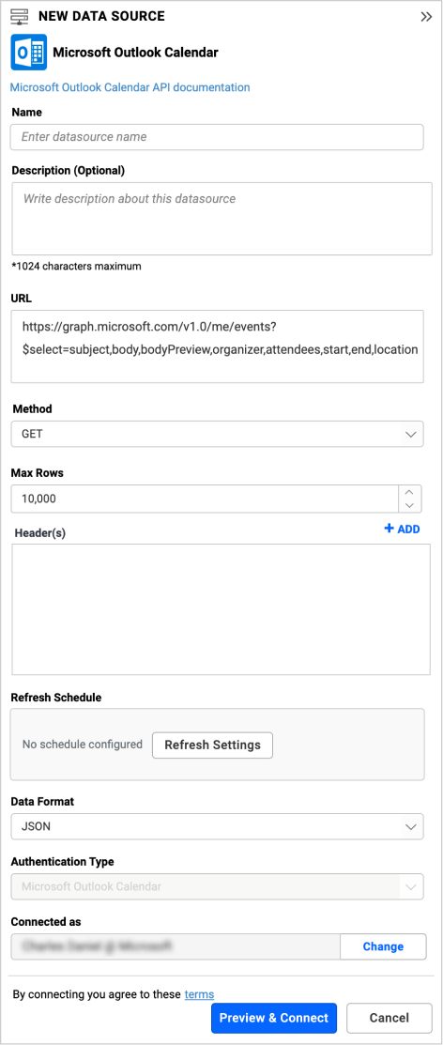Decrease Max Rows with down arrow

[410, 506]
